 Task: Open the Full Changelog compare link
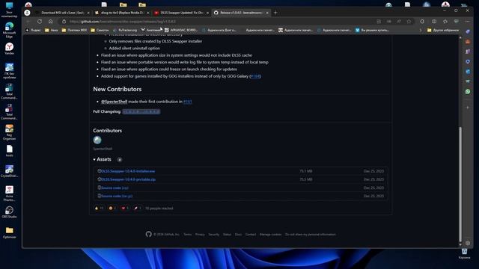141,111
